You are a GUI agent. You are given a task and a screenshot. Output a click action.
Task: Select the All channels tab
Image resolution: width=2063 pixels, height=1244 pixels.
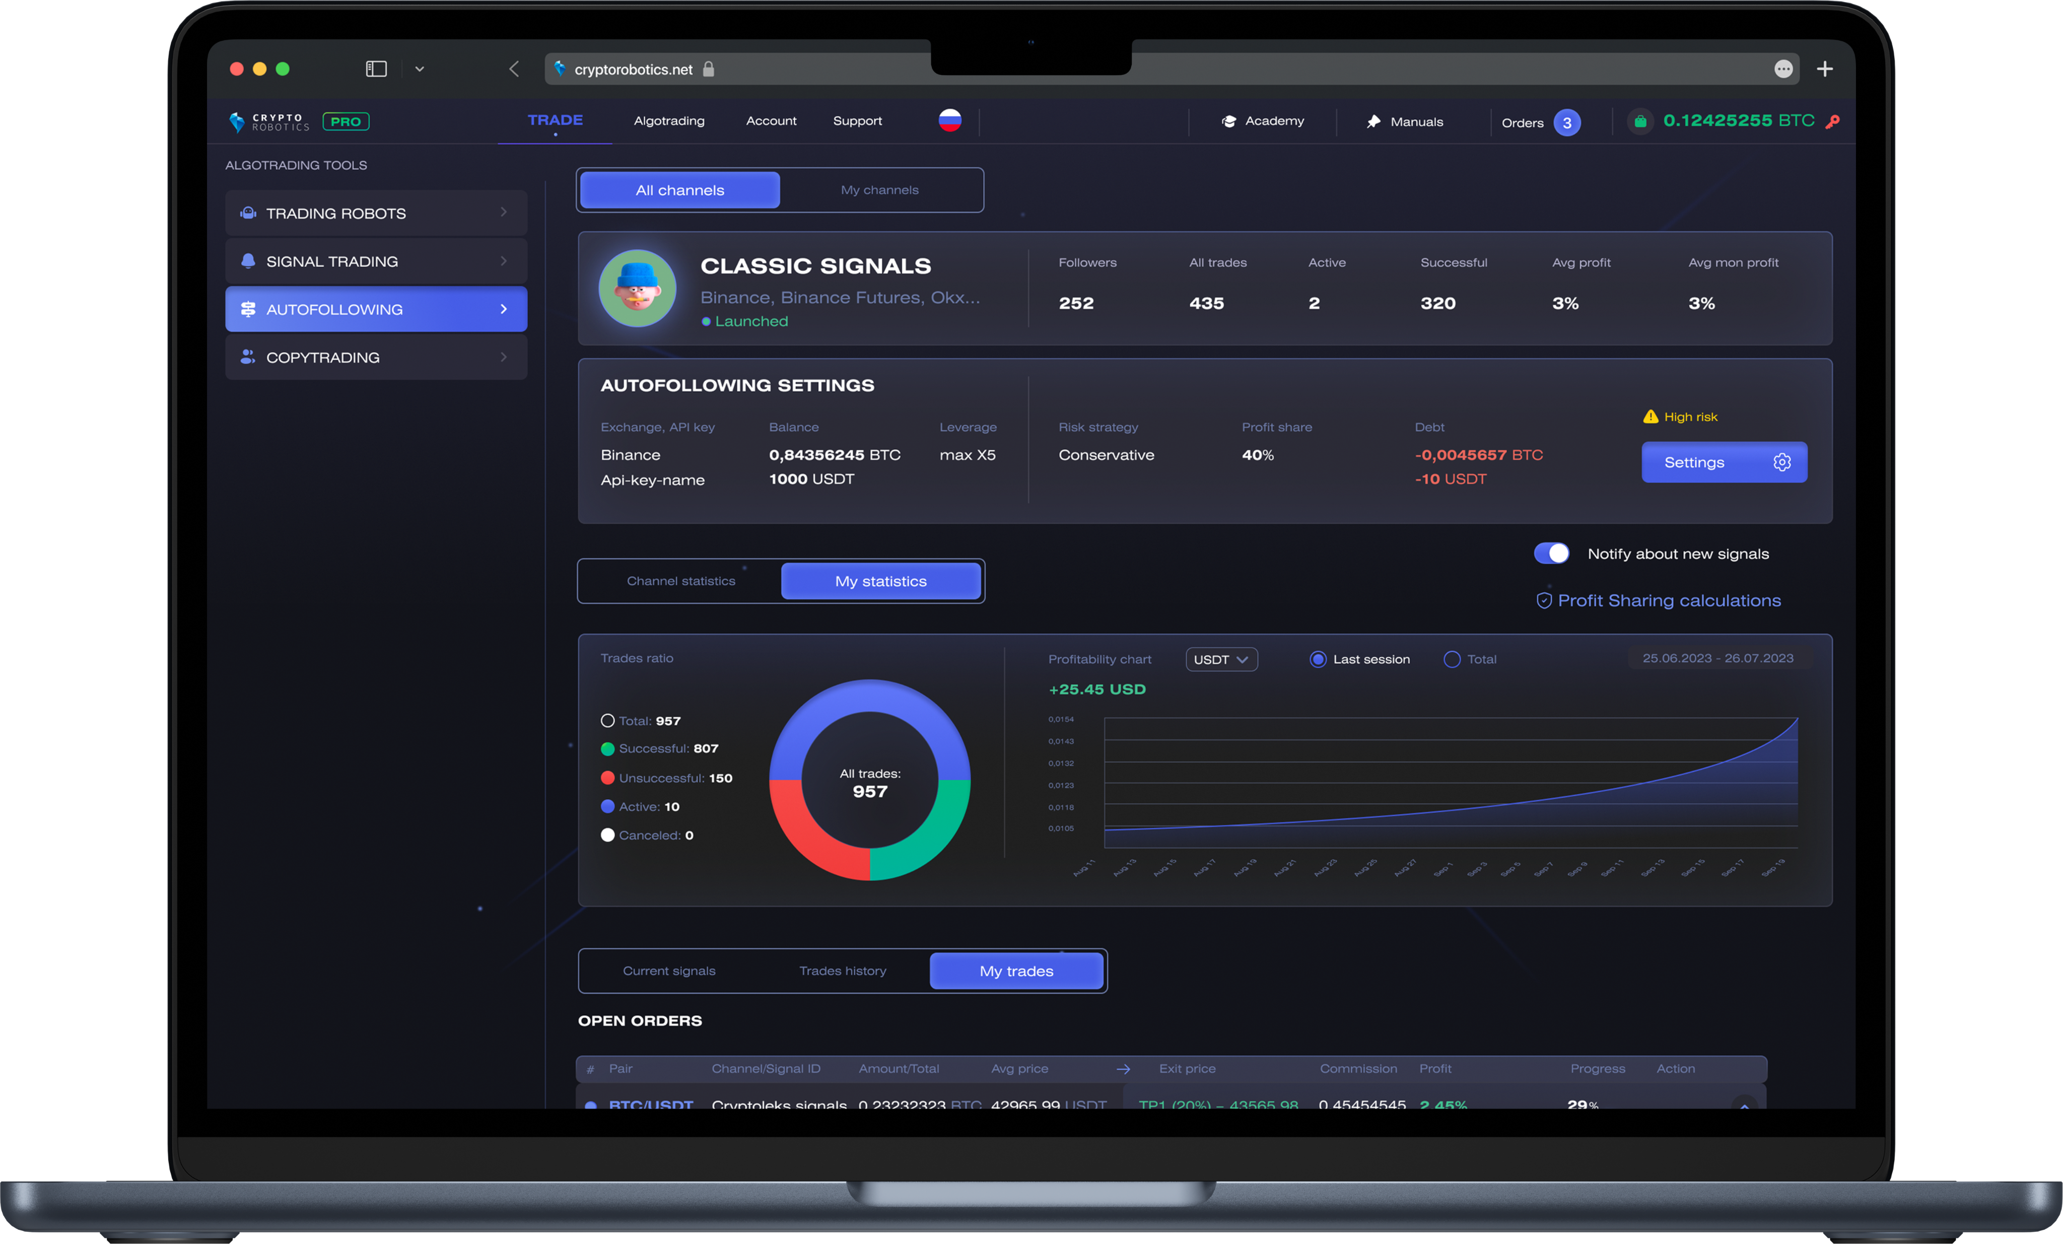(680, 190)
